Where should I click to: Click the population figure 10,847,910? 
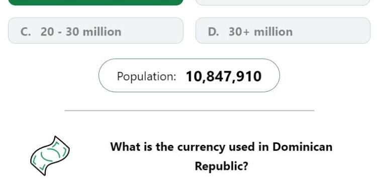(224, 77)
